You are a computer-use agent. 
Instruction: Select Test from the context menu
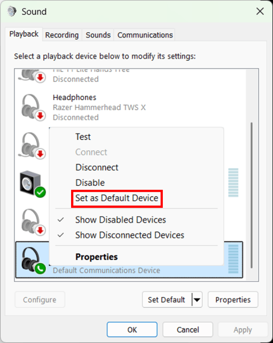click(x=83, y=137)
